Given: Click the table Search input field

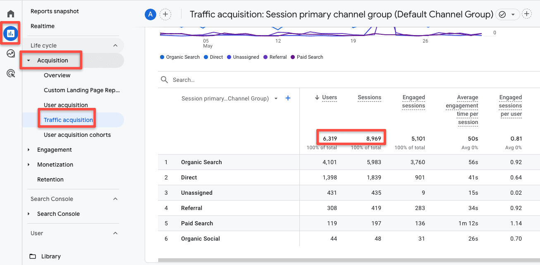Looking at the screenshot, I should coord(248,80).
